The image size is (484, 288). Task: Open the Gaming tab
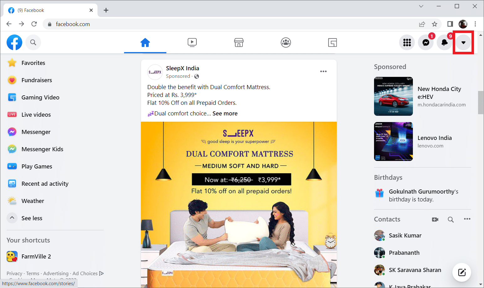click(332, 42)
